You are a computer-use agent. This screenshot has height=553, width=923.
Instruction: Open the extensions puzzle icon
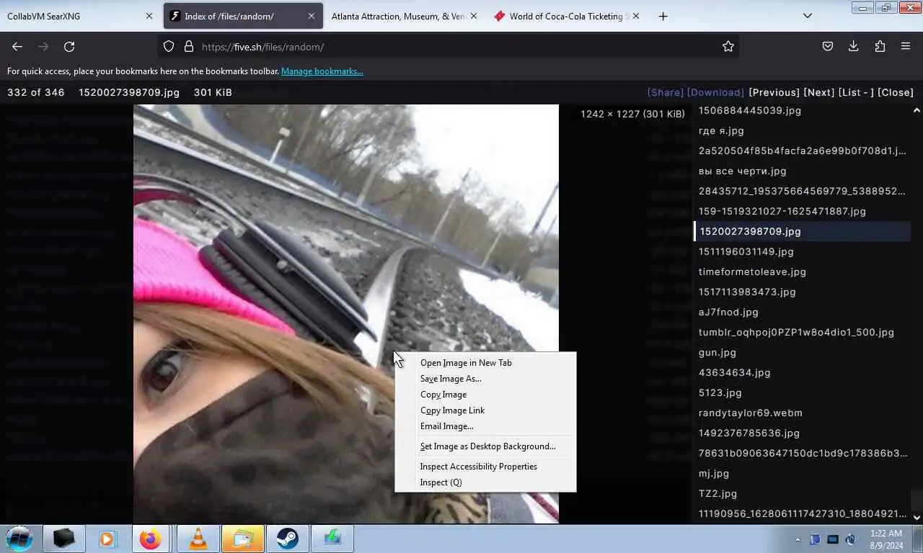click(x=880, y=46)
